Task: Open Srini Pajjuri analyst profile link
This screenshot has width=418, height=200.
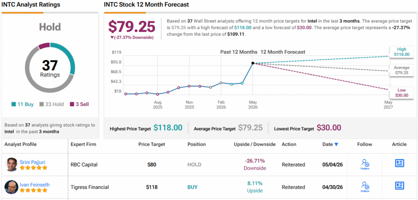Action: (32, 162)
